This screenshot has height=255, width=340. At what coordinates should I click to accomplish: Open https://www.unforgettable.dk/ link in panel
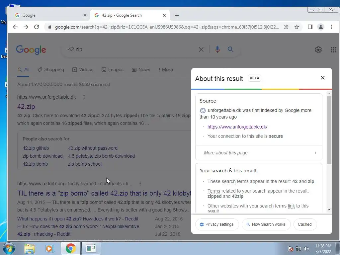237,127
